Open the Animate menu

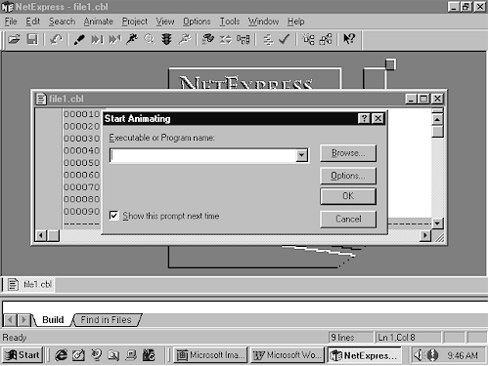[99, 21]
